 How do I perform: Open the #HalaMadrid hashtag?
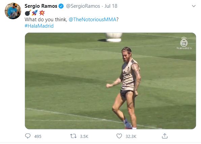click(x=39, y=26)
